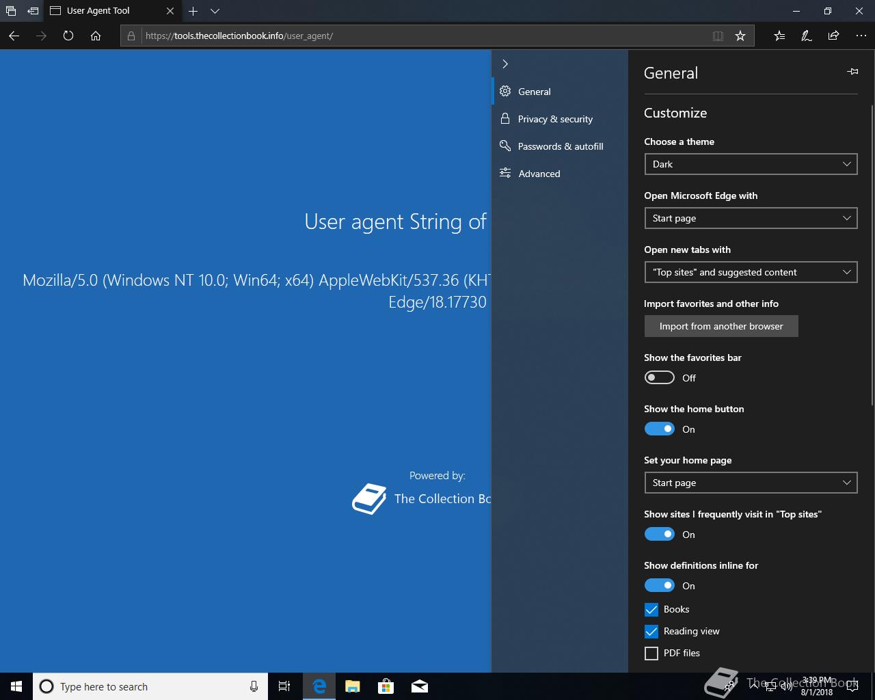This screenshot has height=700, width=875.
Task: Open the Settings and more ellipsis menu
Action: tap(861, 36)
